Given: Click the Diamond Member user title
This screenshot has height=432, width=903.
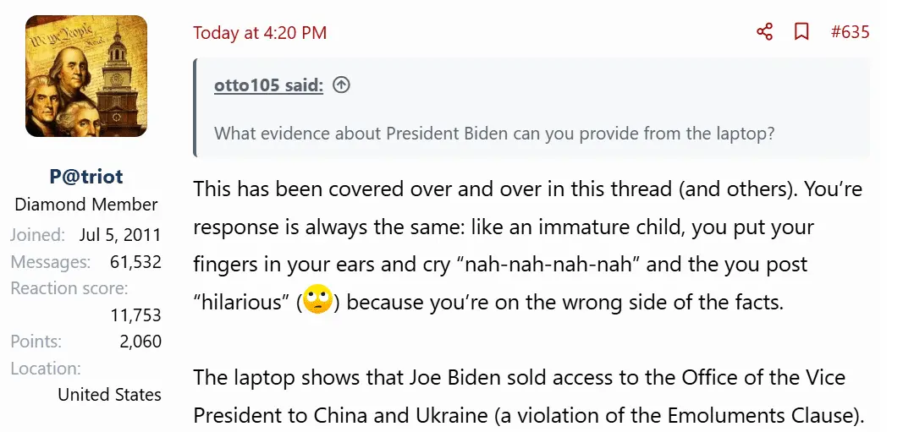Looking at the screenshot, I should point(86,205).
